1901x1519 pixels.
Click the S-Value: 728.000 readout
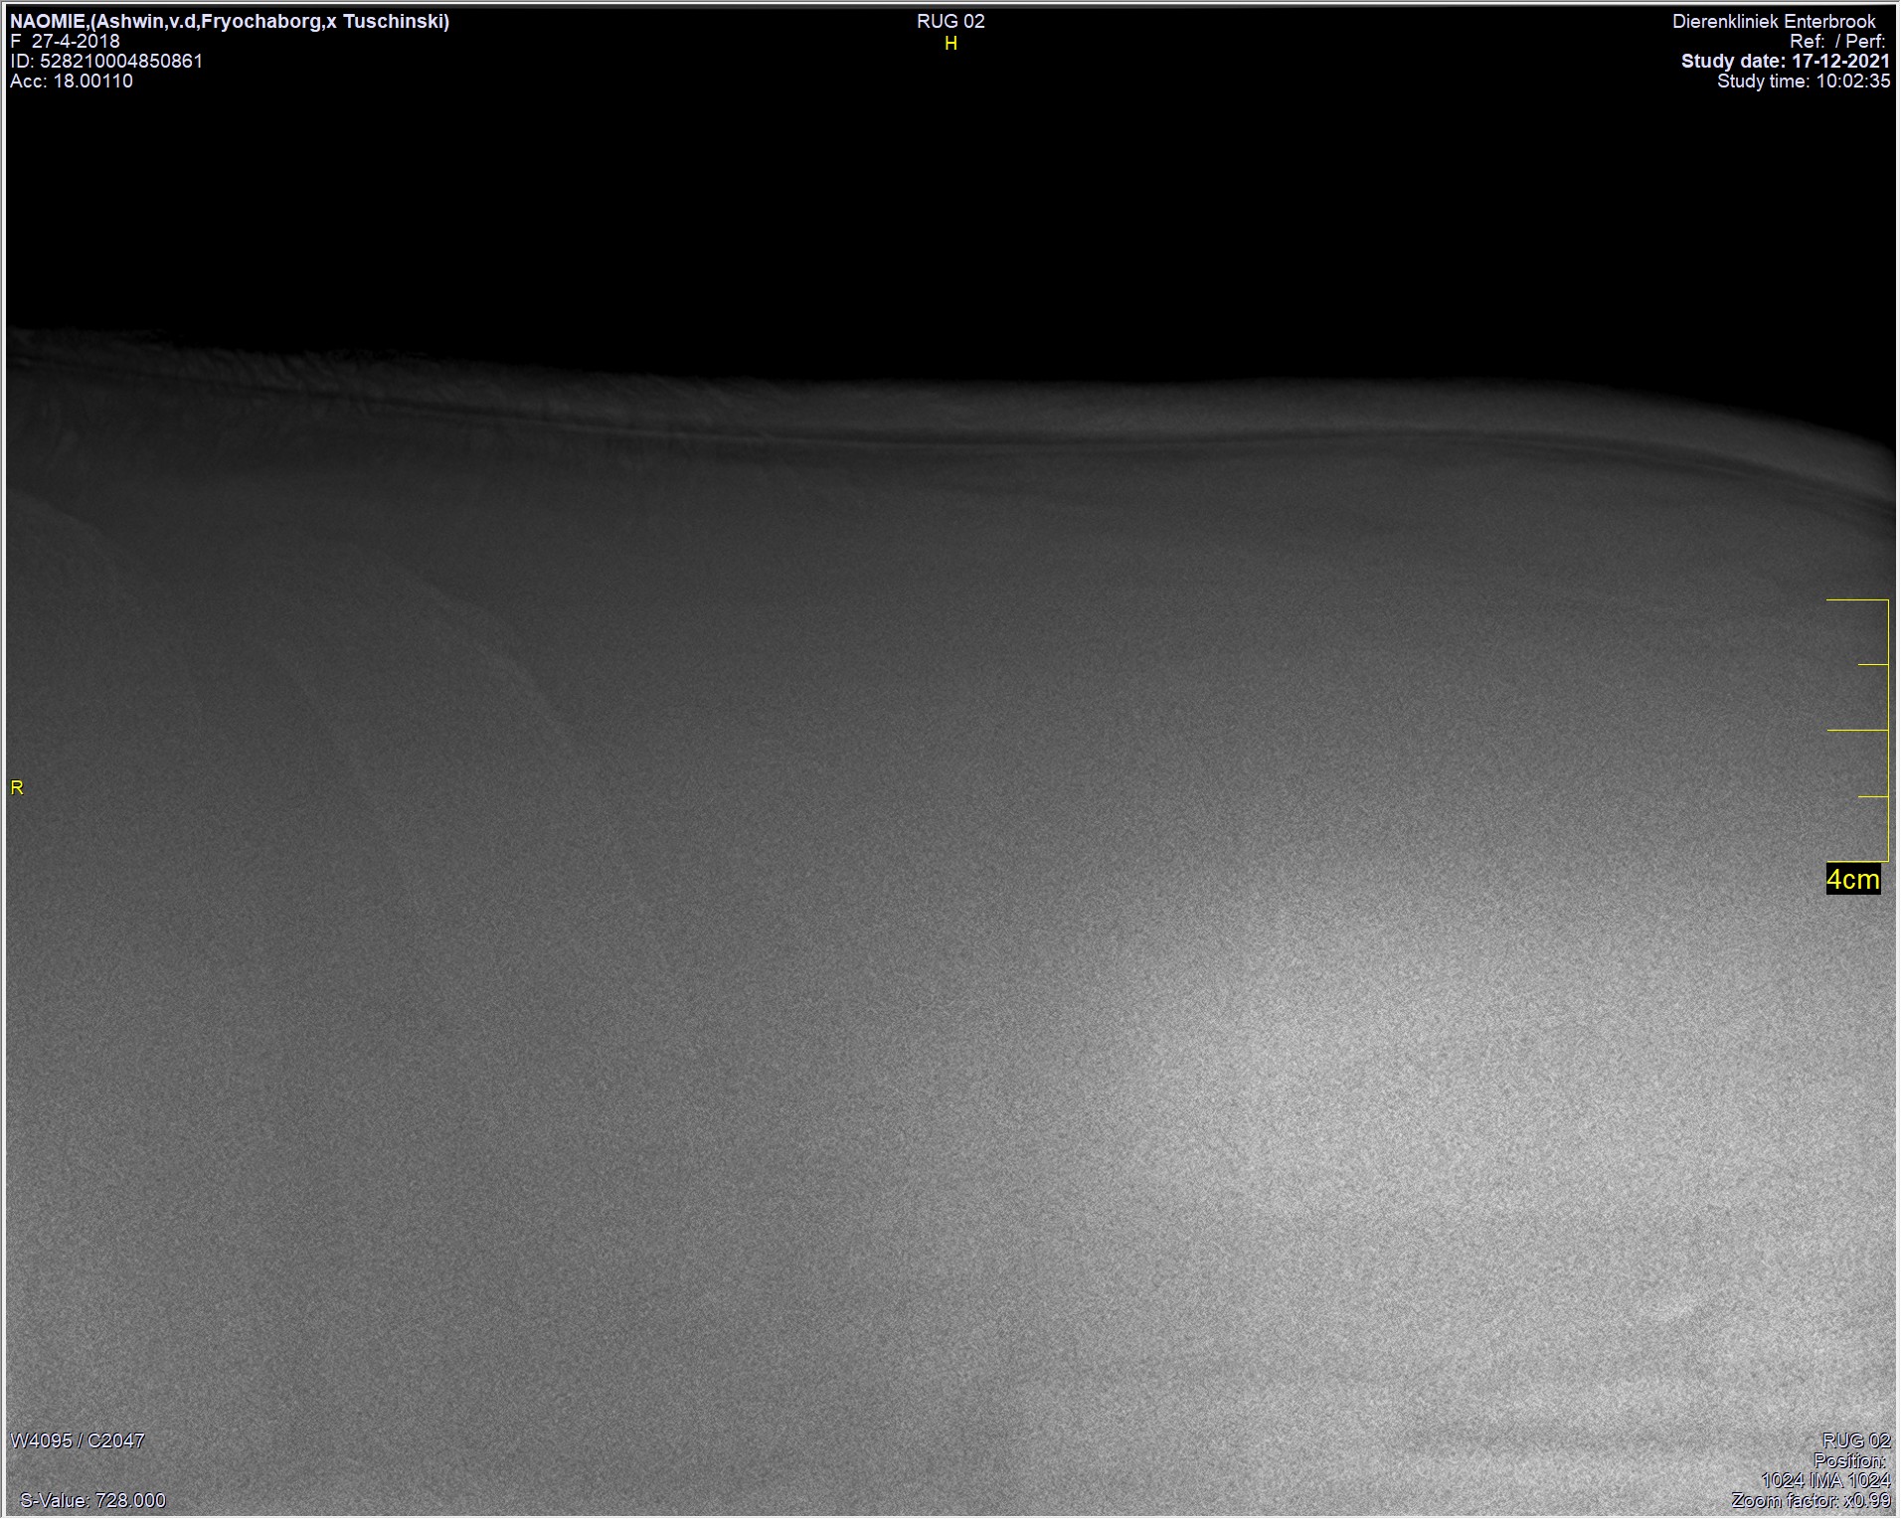[x=92, y=1500]
